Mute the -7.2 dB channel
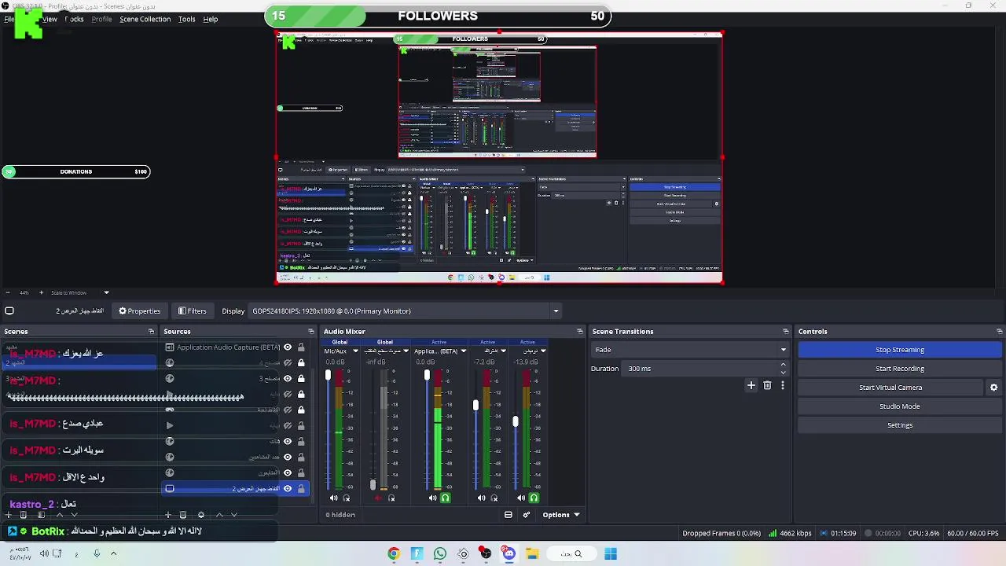 481,498
